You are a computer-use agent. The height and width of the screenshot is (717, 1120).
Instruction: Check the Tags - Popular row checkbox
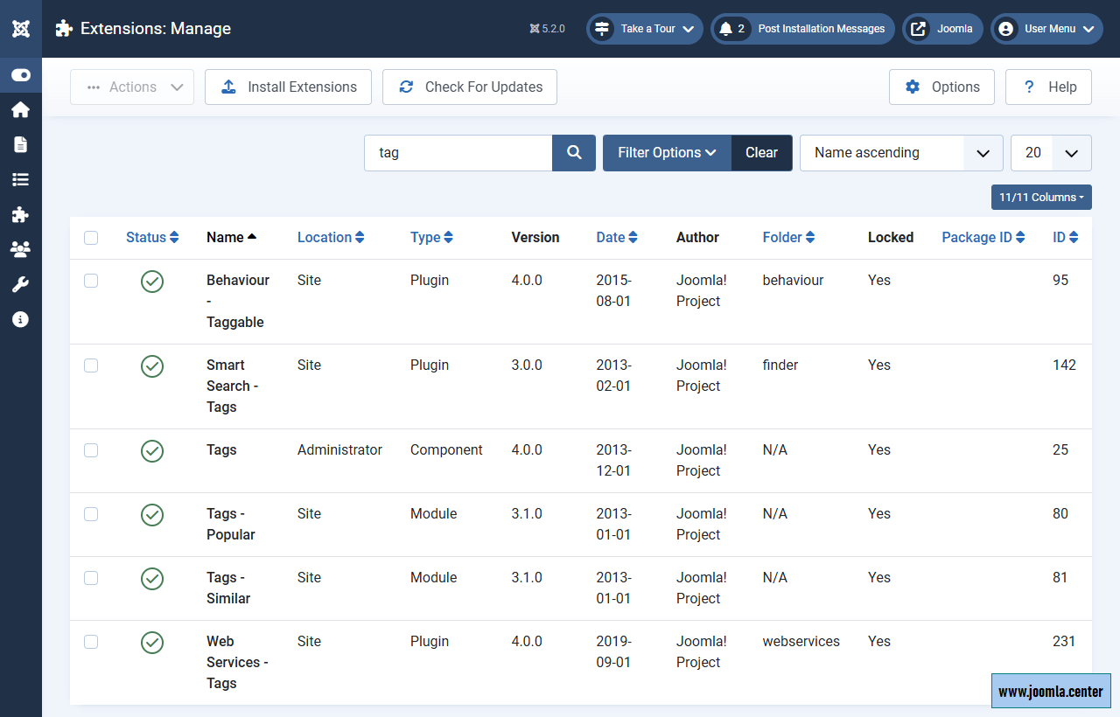(91, 514)
